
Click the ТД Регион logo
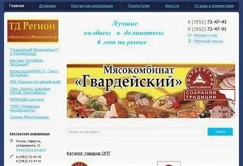(33, 31)
